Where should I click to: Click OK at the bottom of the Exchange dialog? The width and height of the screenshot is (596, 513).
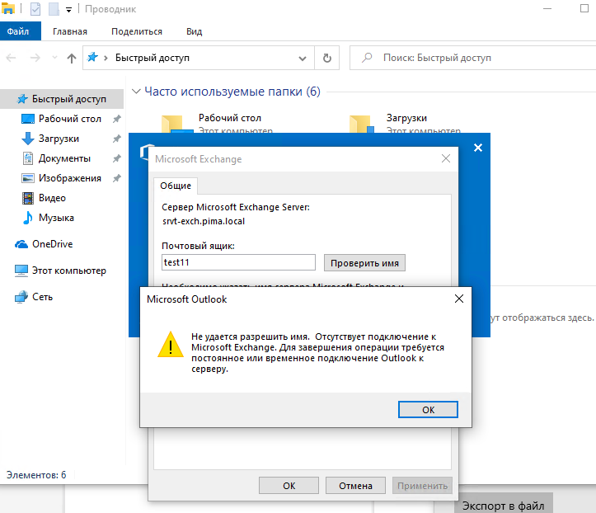click(289, 486)
